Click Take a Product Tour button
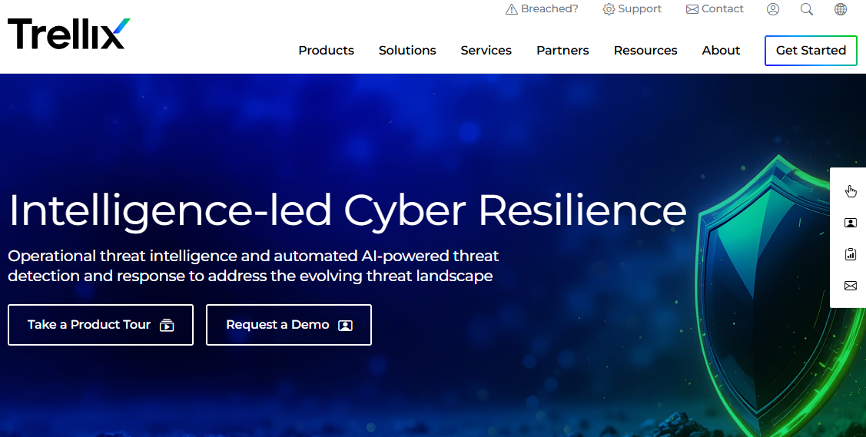Image resolution: width=866 pixels, height=437 pixels. pos(101,325)
